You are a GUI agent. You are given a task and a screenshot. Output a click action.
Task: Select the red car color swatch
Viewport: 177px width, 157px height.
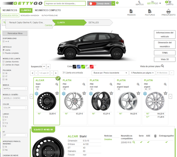[92, 67]
